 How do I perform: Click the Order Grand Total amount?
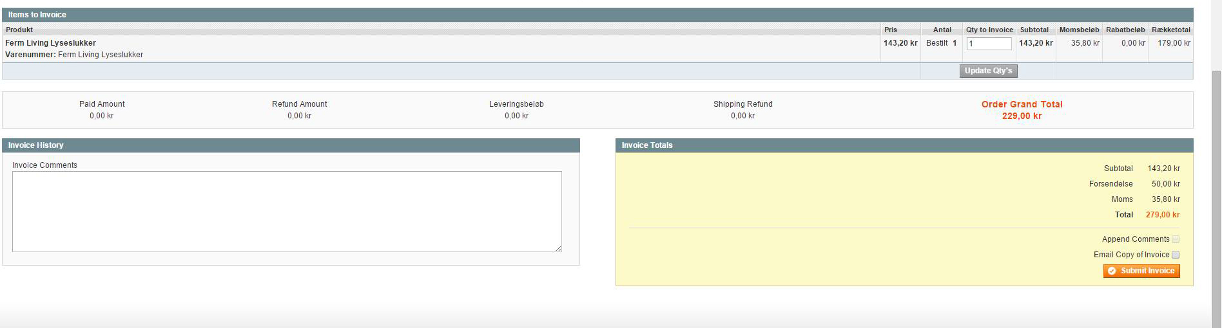tap(1022, 116)
